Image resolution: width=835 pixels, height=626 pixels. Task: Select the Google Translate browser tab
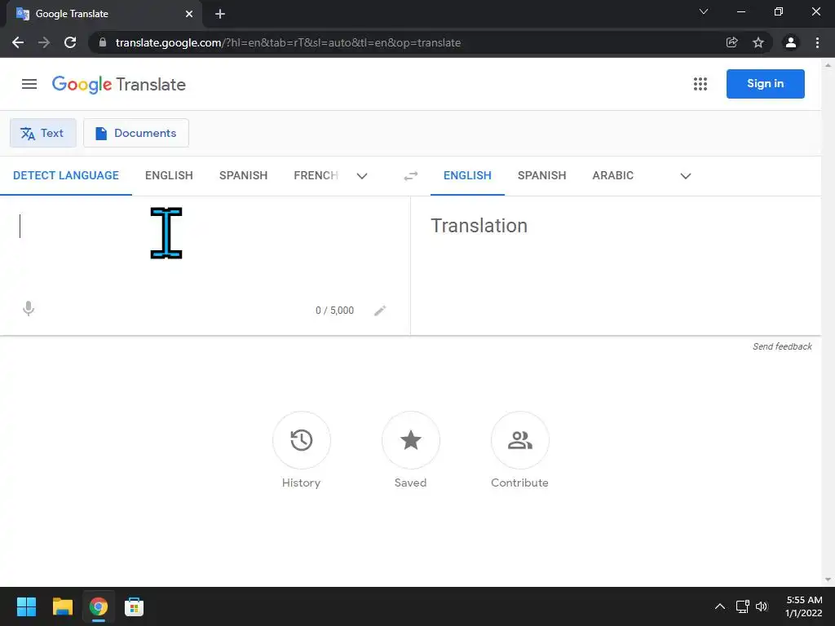[104, 14]
